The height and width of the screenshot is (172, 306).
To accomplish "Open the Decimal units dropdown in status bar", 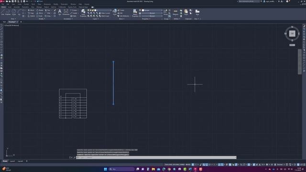I will (281, 164).
